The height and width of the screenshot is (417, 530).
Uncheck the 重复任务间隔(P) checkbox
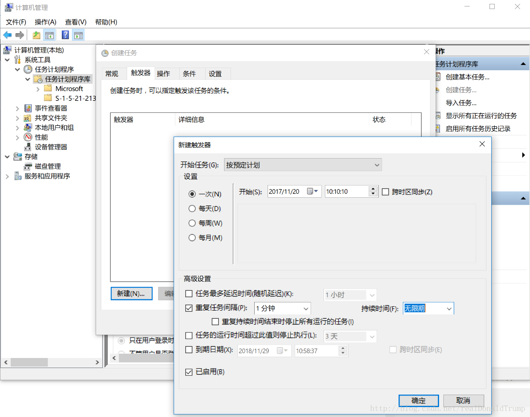click(189, 308)
